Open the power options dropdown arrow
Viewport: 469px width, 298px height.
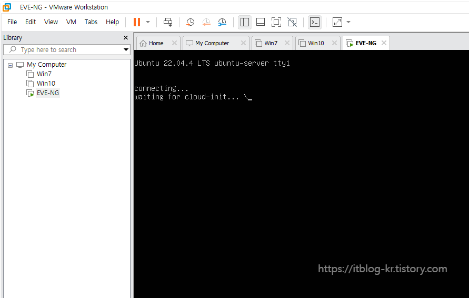click(x=148, y=22)
